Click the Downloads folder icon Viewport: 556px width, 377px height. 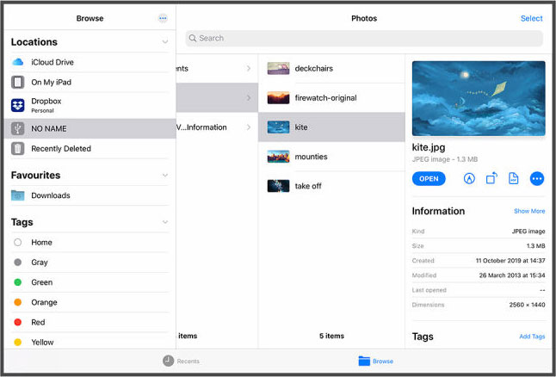point(18,195)
